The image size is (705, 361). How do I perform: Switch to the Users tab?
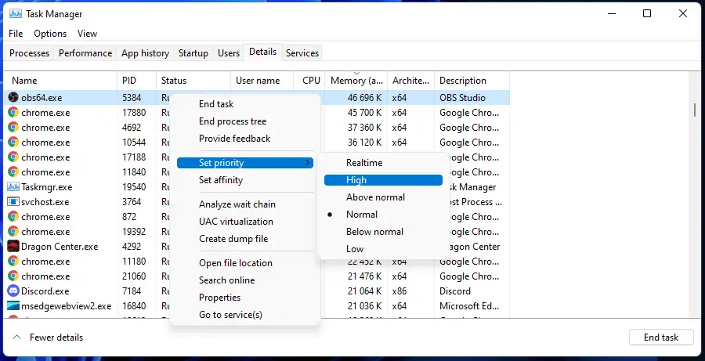tap(229, 53)
